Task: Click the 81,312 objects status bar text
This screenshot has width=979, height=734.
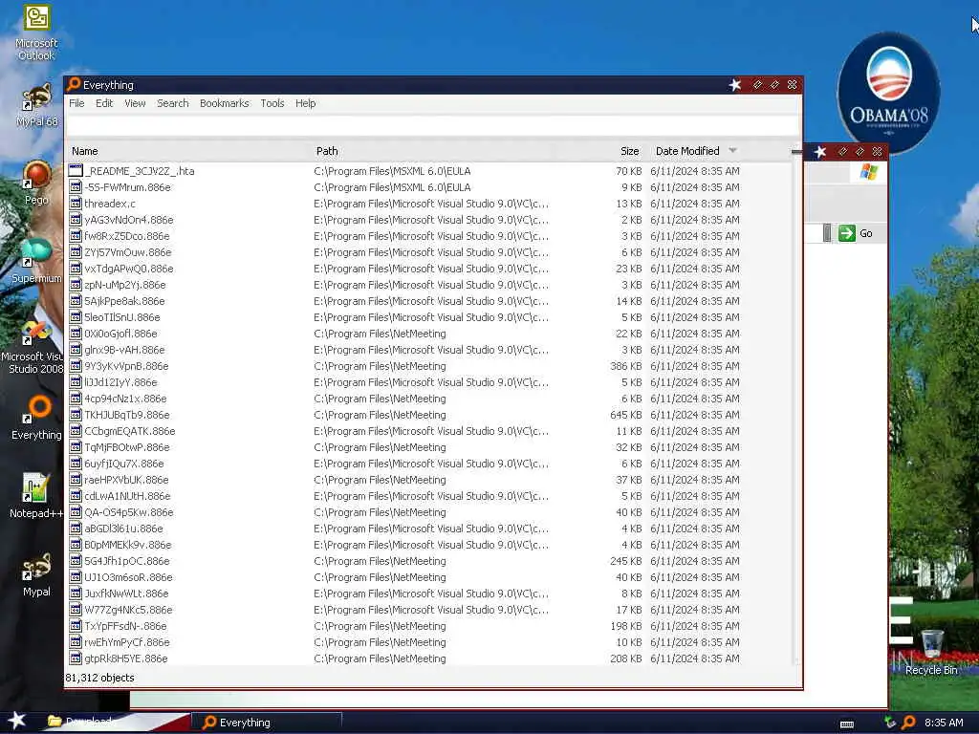Action: (99, 678)
